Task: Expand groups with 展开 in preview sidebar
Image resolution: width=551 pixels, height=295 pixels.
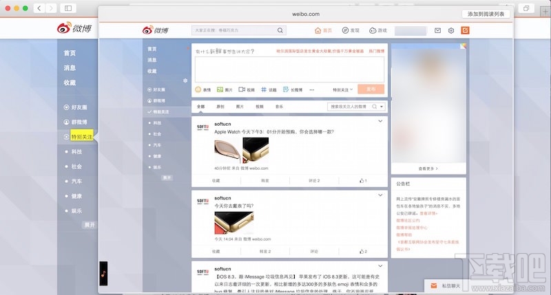Action: 167,178
